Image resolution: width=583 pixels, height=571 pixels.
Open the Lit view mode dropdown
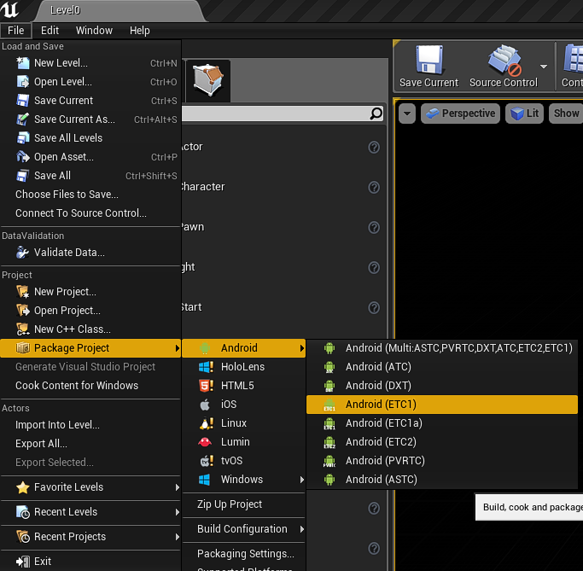click(525, 114)
